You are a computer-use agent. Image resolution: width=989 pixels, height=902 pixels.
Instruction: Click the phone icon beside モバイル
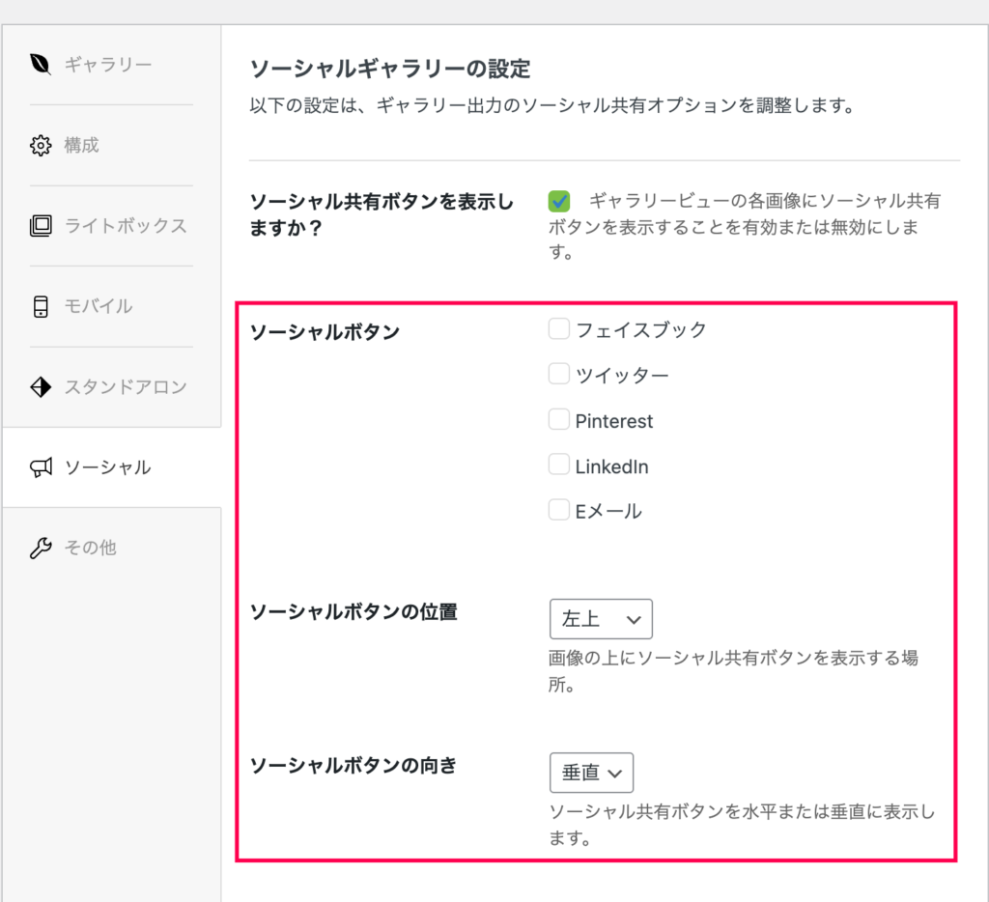(x=41, y=306)
